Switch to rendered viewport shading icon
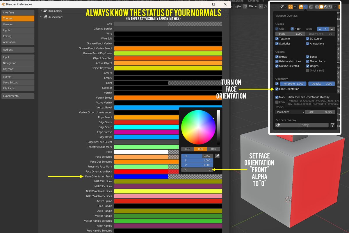Viewport: 349px width, 233px height. click(x=330, y=7)
